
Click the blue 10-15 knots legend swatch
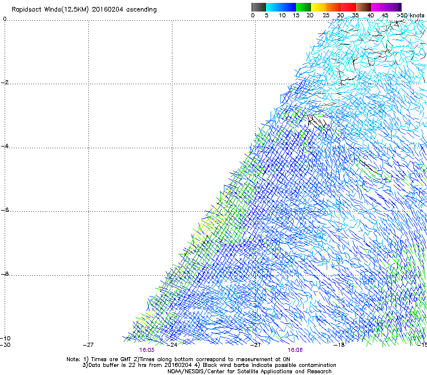(x=289, y=7)
